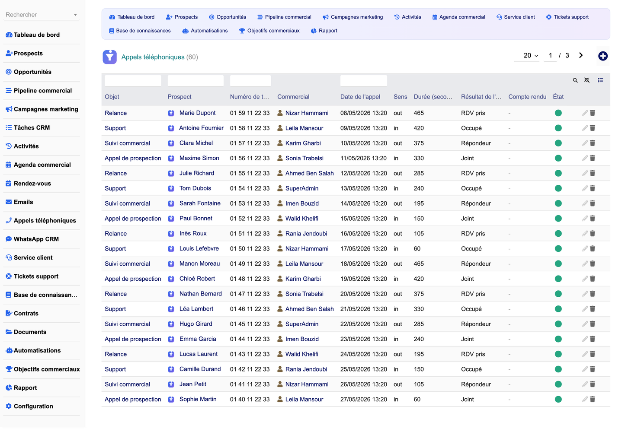The image size is (625, 435).
Task: Click the page number field showing 1
Action: 550,56
